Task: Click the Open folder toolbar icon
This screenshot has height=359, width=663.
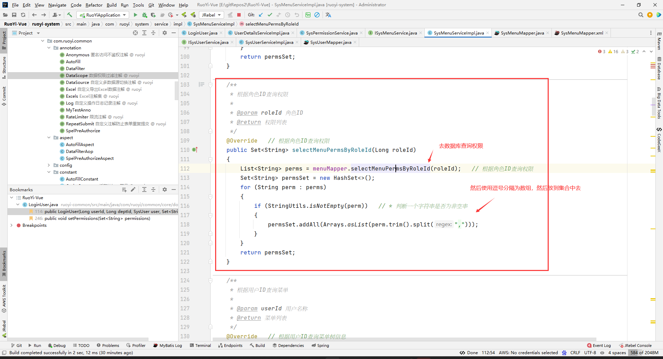Action: 5,15
